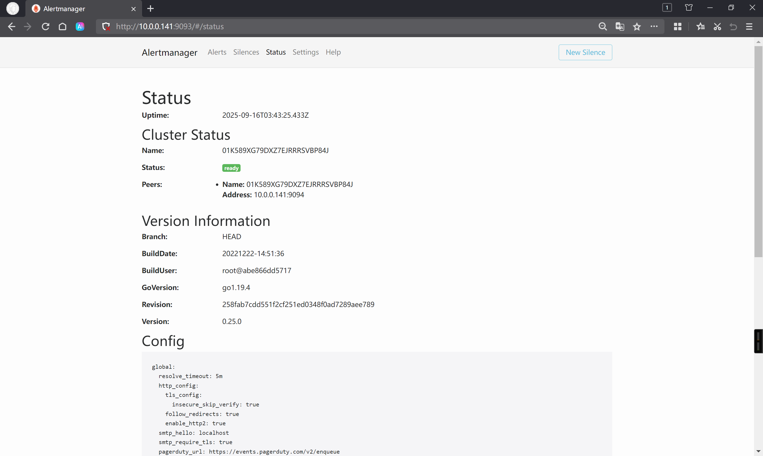The height and width of the screenshot is (456, 763).
Task: Open the zoom magnifier in address bar
Action: pyautogui.click(x=603, y=27)
